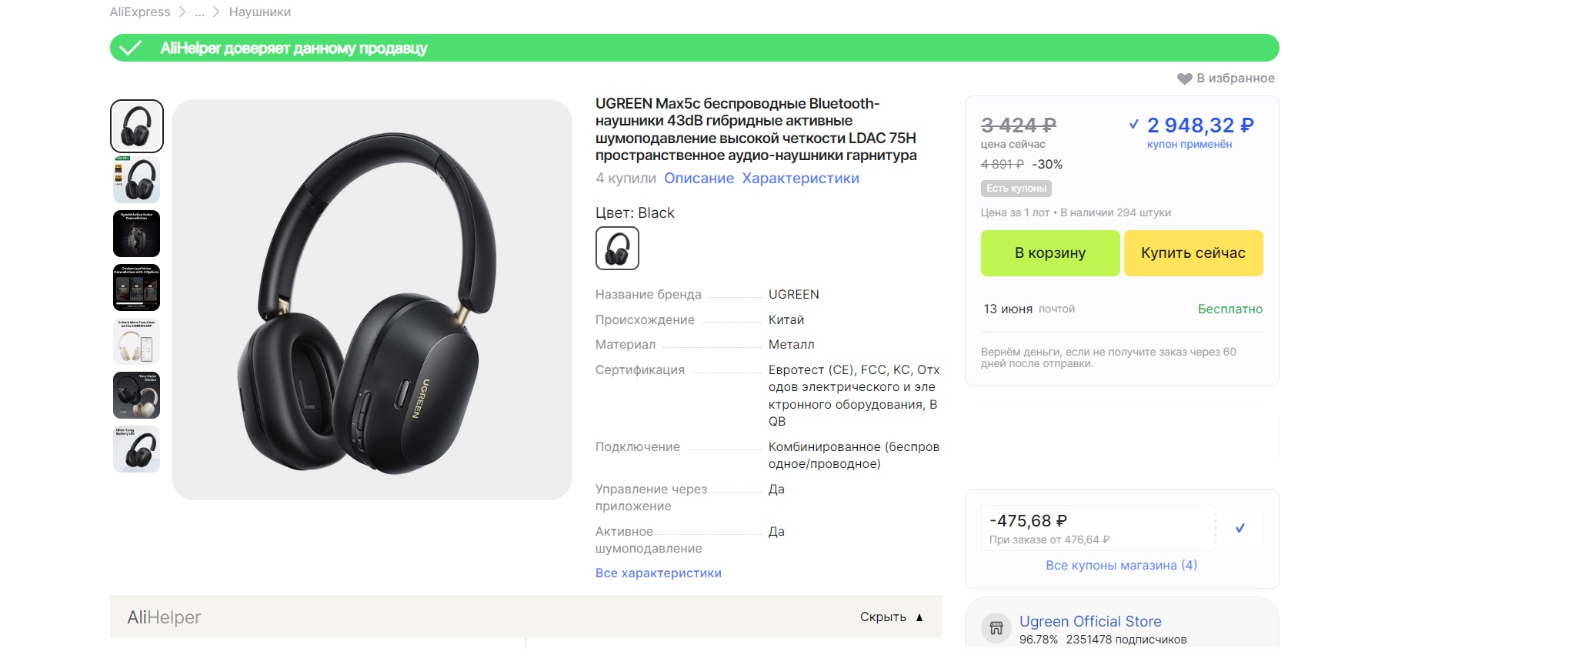This screenshot has height=665, width=1588.
Task: Collapse the AliHelper panel with Скрыть
Action: tap(891, 617)
